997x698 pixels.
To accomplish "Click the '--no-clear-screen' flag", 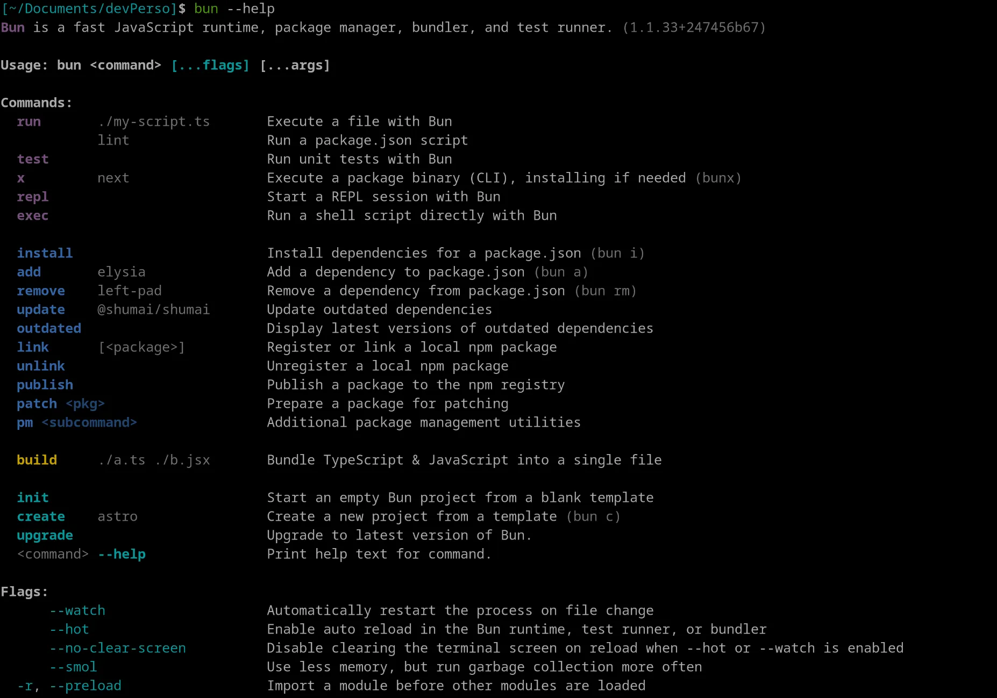I will (x=118, y=648).
